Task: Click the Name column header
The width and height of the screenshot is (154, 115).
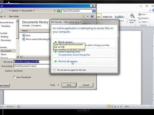Action: (x=25, y=31)
